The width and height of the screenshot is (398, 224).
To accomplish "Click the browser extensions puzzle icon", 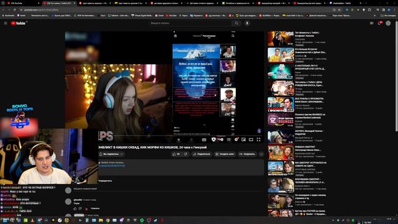I will 370,10.
